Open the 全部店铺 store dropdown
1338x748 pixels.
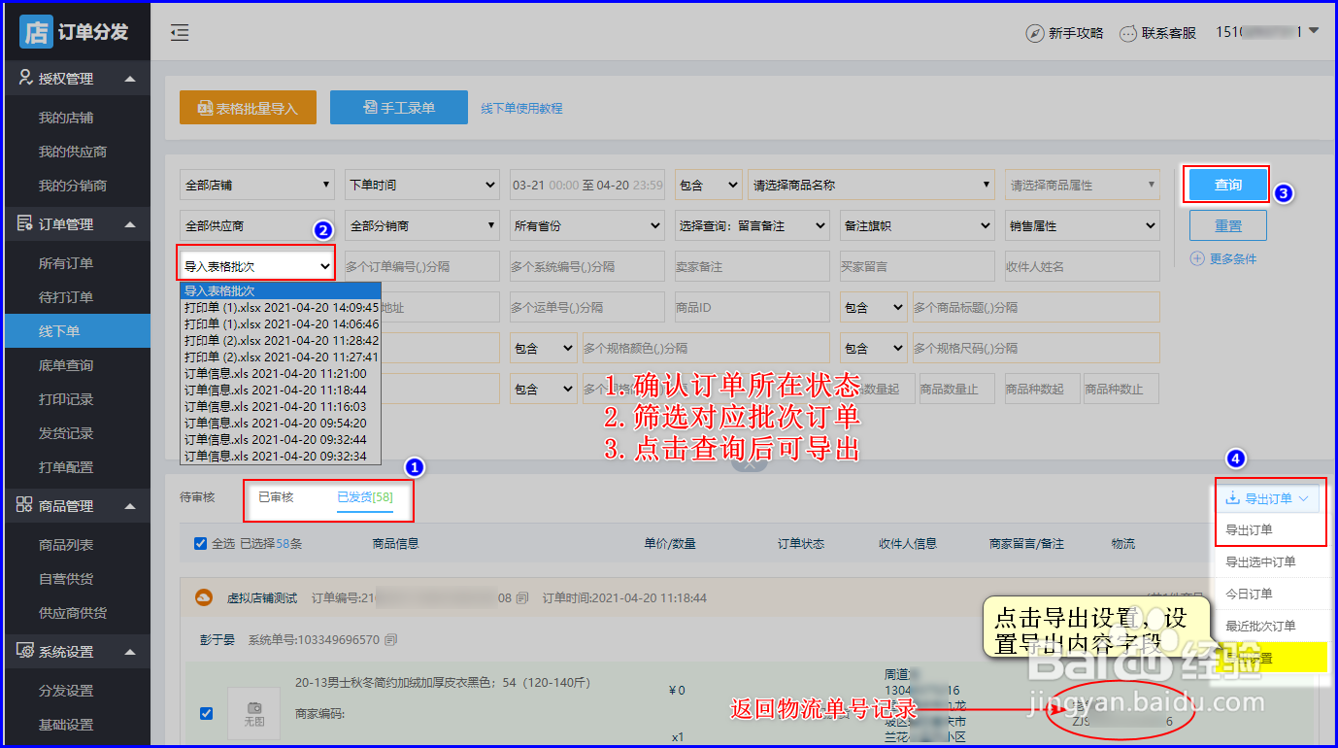point(256,184)
